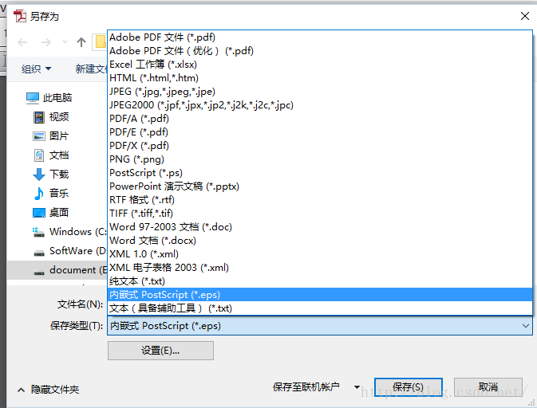Viewport: 537px width, 408px height.
Task: Open the 音乐 folder
Action: click(x=58, y=193)
